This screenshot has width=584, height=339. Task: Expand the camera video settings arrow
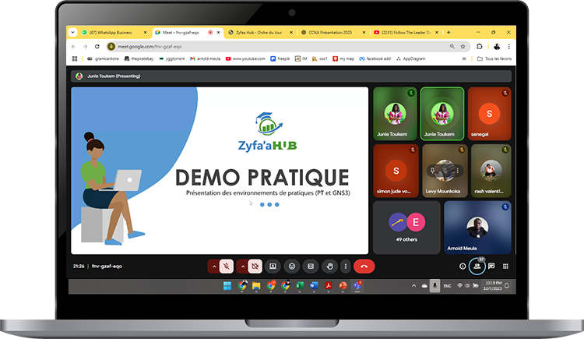241,266
